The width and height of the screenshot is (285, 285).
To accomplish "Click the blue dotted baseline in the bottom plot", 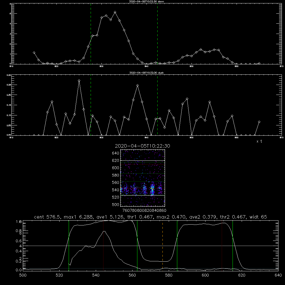I will click(150, 268).
